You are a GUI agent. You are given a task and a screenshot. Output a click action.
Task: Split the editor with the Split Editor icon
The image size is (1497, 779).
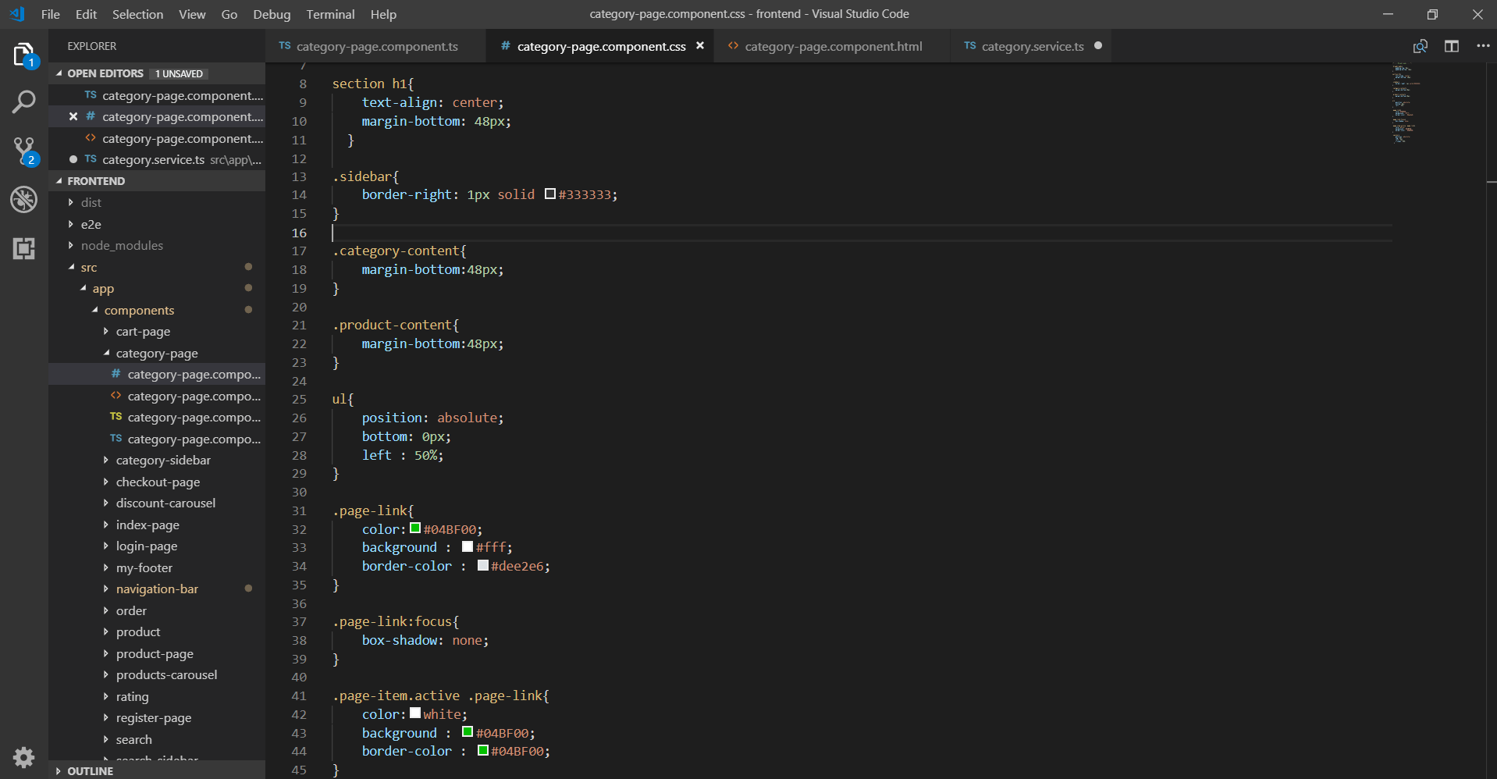click(x=1453, y=46)
